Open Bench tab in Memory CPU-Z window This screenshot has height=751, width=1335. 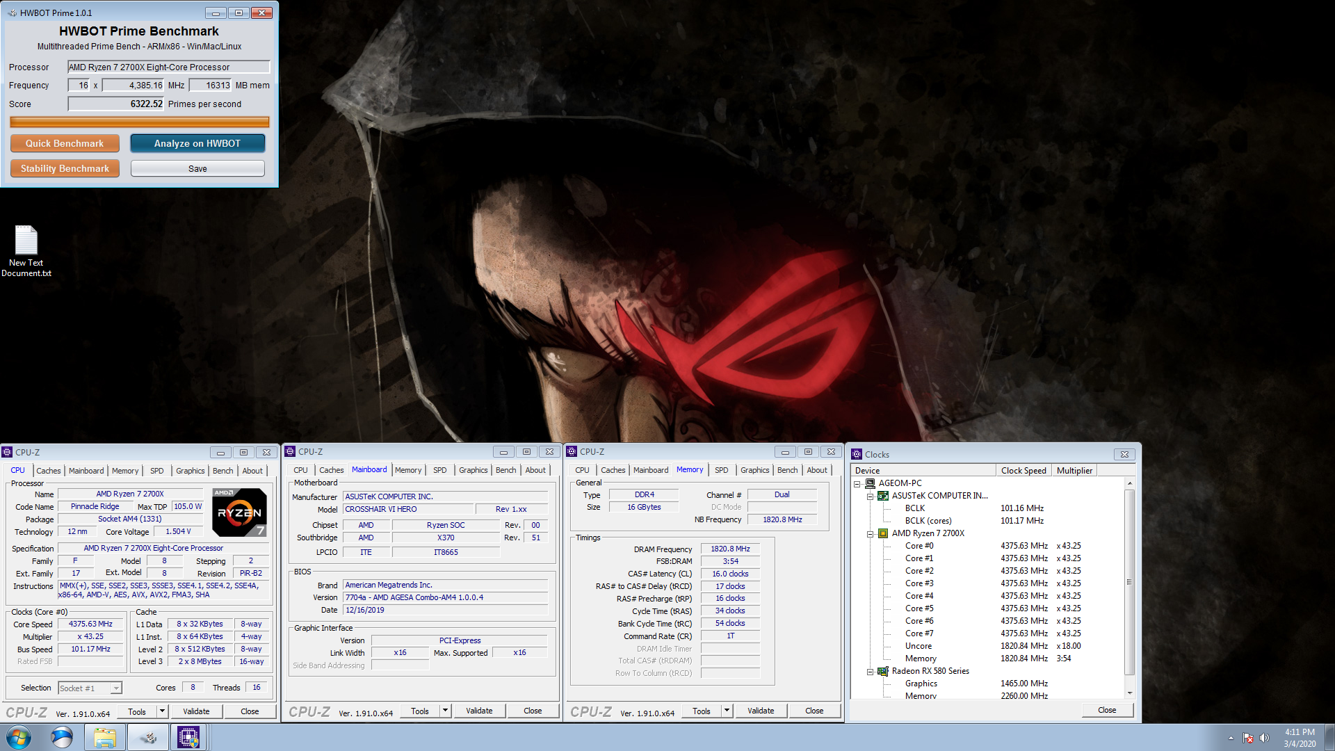pos(788,470)
